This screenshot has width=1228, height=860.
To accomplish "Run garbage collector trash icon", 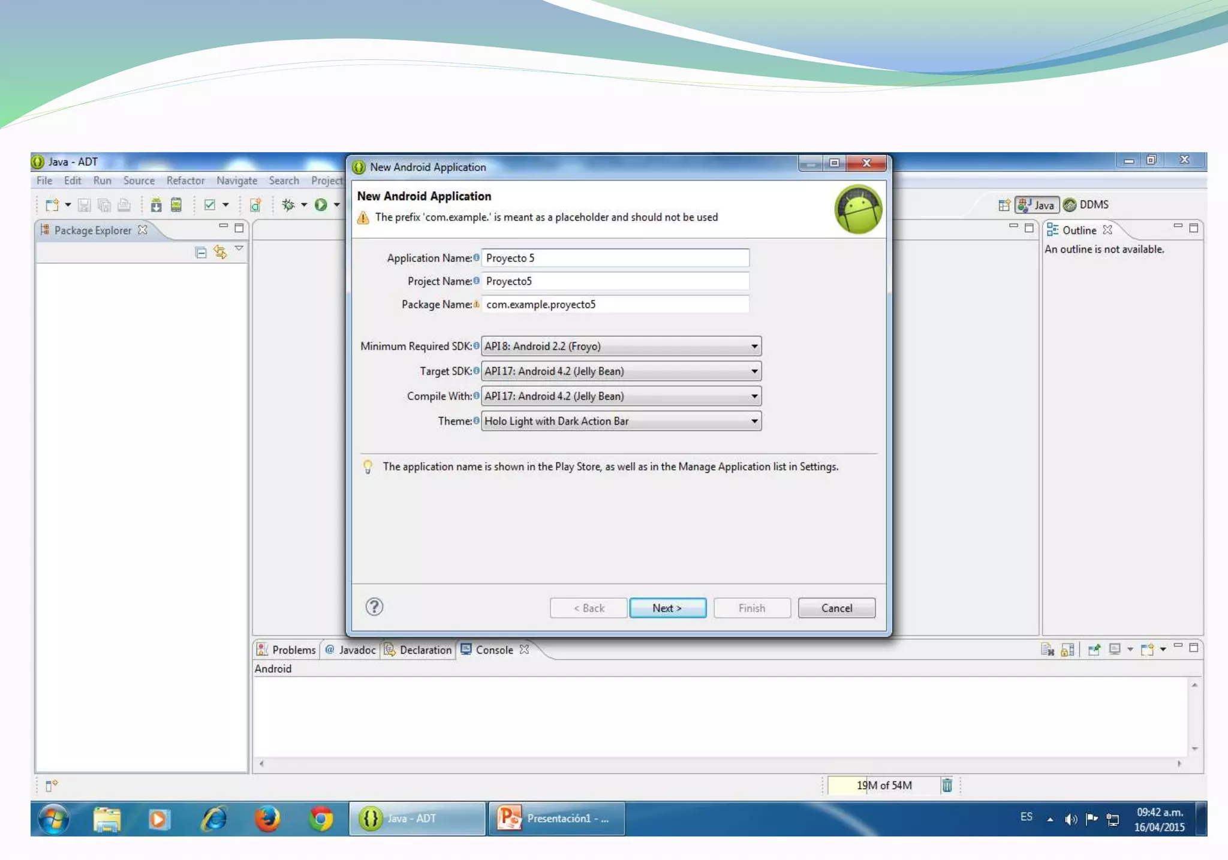I will point(947,785).
